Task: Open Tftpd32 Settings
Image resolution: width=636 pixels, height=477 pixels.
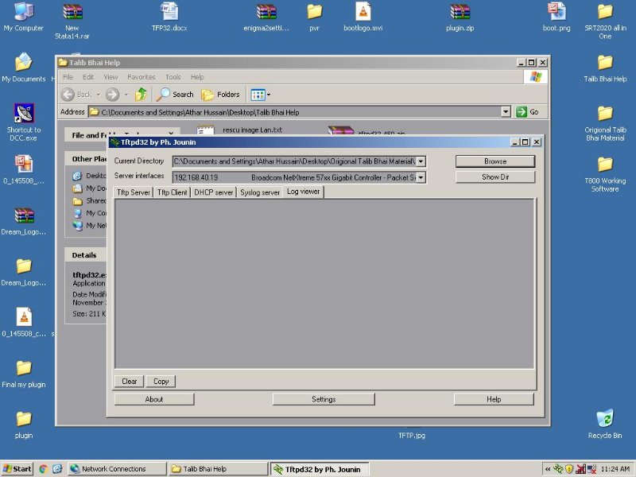Action: [x=324, y=399]
